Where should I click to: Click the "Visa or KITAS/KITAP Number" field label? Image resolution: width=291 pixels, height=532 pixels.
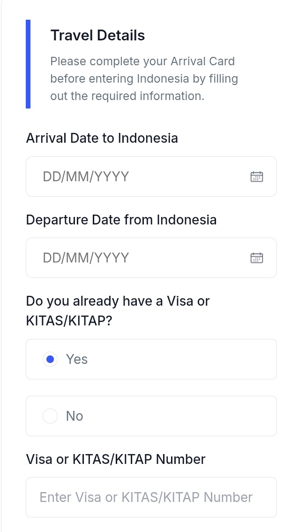(116, 459)
